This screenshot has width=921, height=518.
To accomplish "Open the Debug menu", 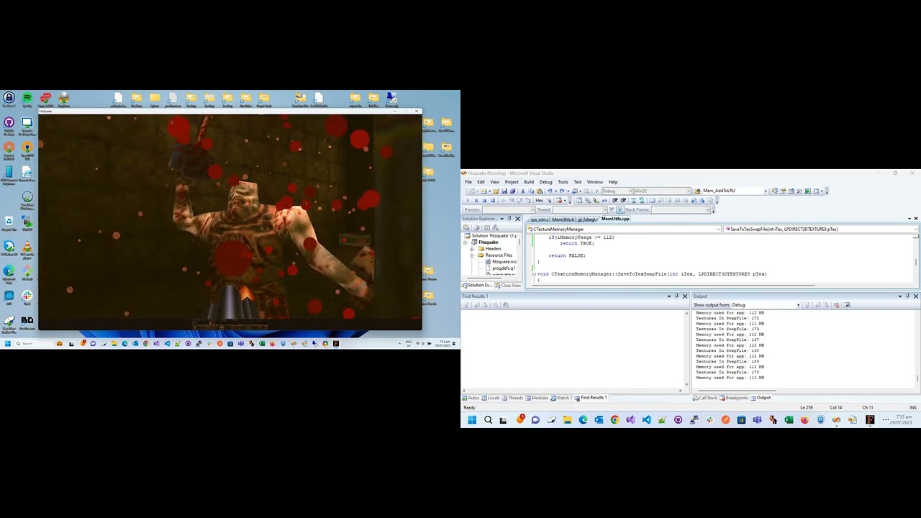I will pos(545,182).
